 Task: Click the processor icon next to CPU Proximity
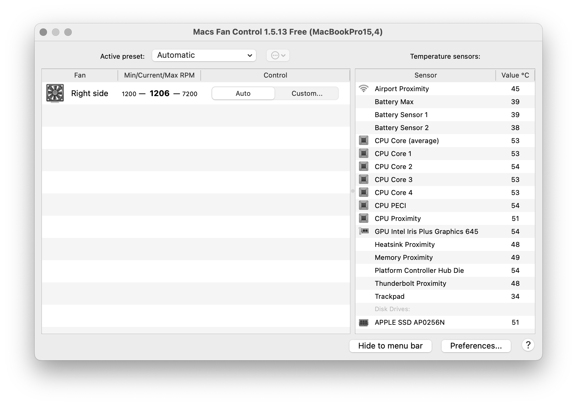click(x=364, y=218)
